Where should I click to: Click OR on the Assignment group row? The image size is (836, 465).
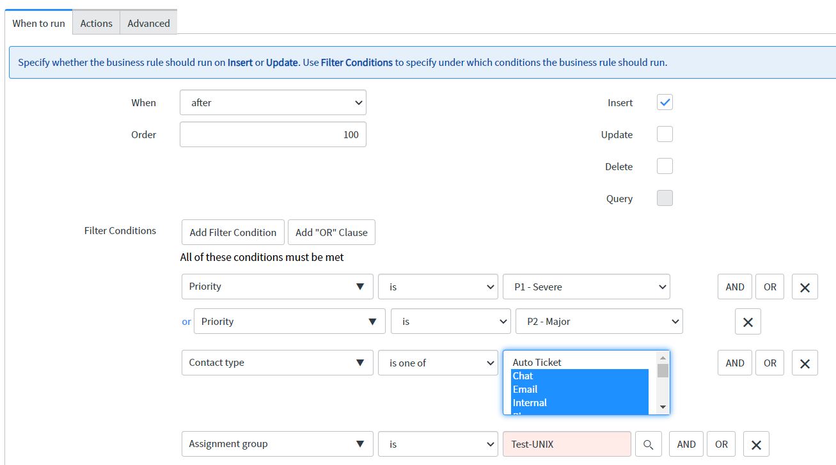(x=722, y=444)
